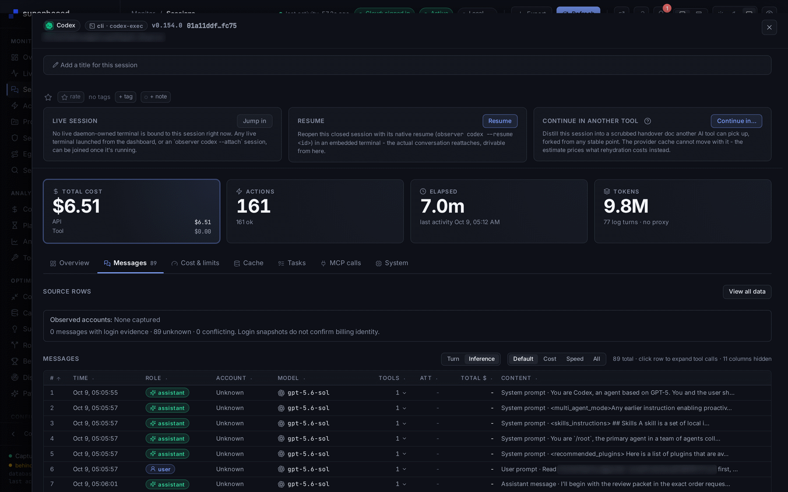Click the lightning icon in Actions card

tap(239, 192)
